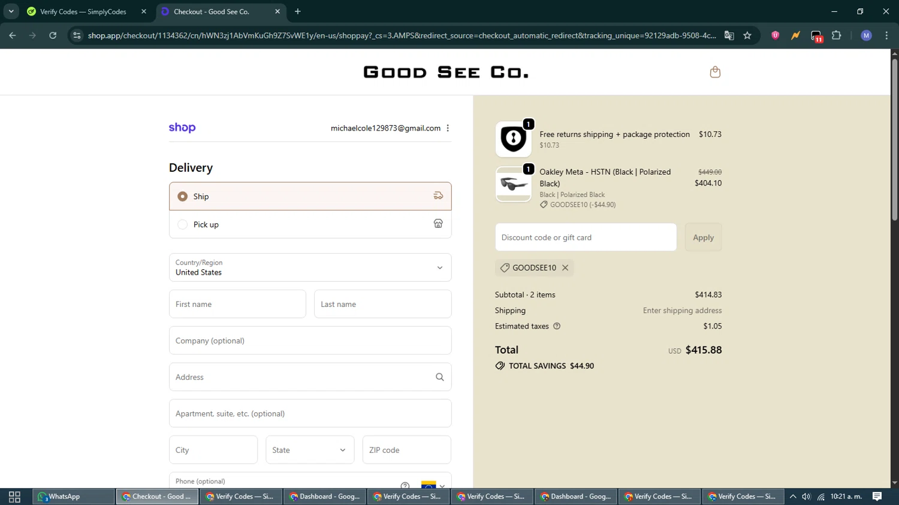Screen dimensions: 899x505
Task: Select the Checkout - Good See Co. tab
Action: coord(219,11)
